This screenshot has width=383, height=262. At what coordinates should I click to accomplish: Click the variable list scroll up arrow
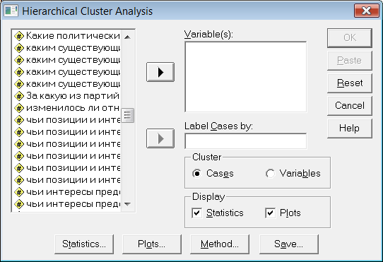pyautogui.click(x=127, y=37)
